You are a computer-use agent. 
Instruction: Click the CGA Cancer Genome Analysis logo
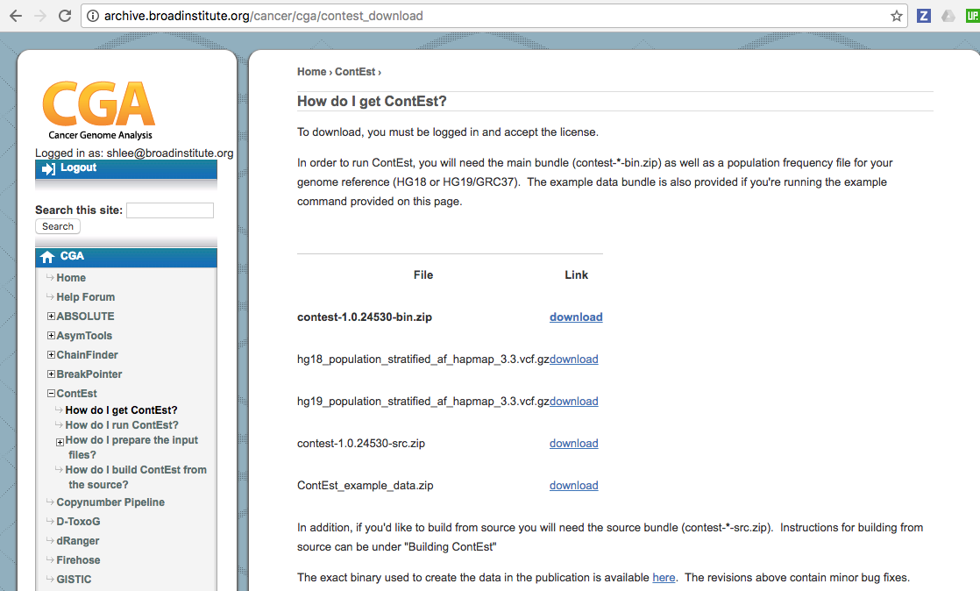pyautogui.click(x=99, y=110)
